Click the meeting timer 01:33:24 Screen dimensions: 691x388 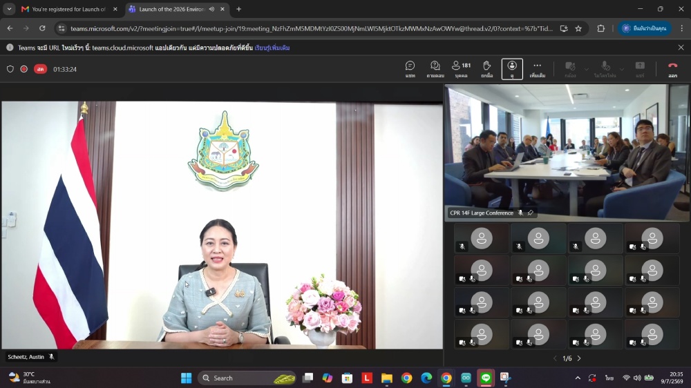click(x=65, y=69)
